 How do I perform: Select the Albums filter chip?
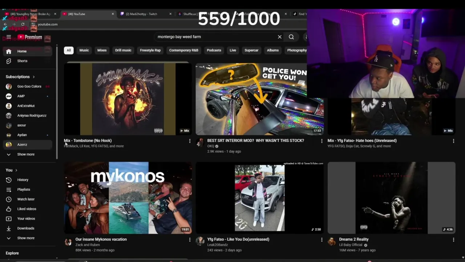coord(273,50)
